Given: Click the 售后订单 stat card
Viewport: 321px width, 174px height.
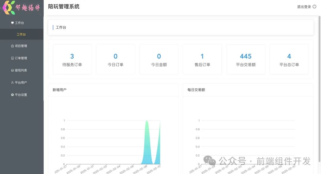Looking at the screenshot, I should point(202,59).
